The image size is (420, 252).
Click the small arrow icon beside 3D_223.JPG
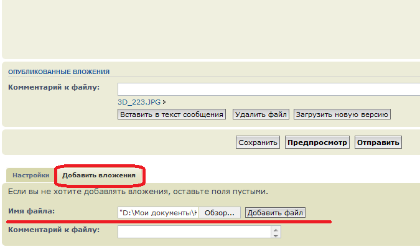(x=164, y=101)
